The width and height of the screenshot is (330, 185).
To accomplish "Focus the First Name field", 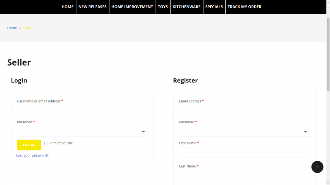I will click(244, 153).
